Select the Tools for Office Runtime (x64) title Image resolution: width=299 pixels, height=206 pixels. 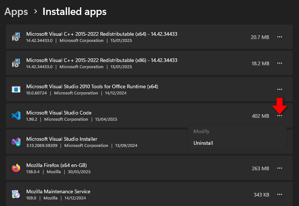coord(92,86)
